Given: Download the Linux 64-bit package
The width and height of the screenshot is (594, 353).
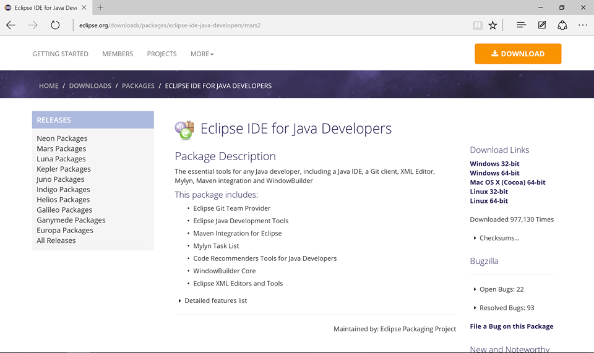Looking at the screenshot, I should 489,201.
